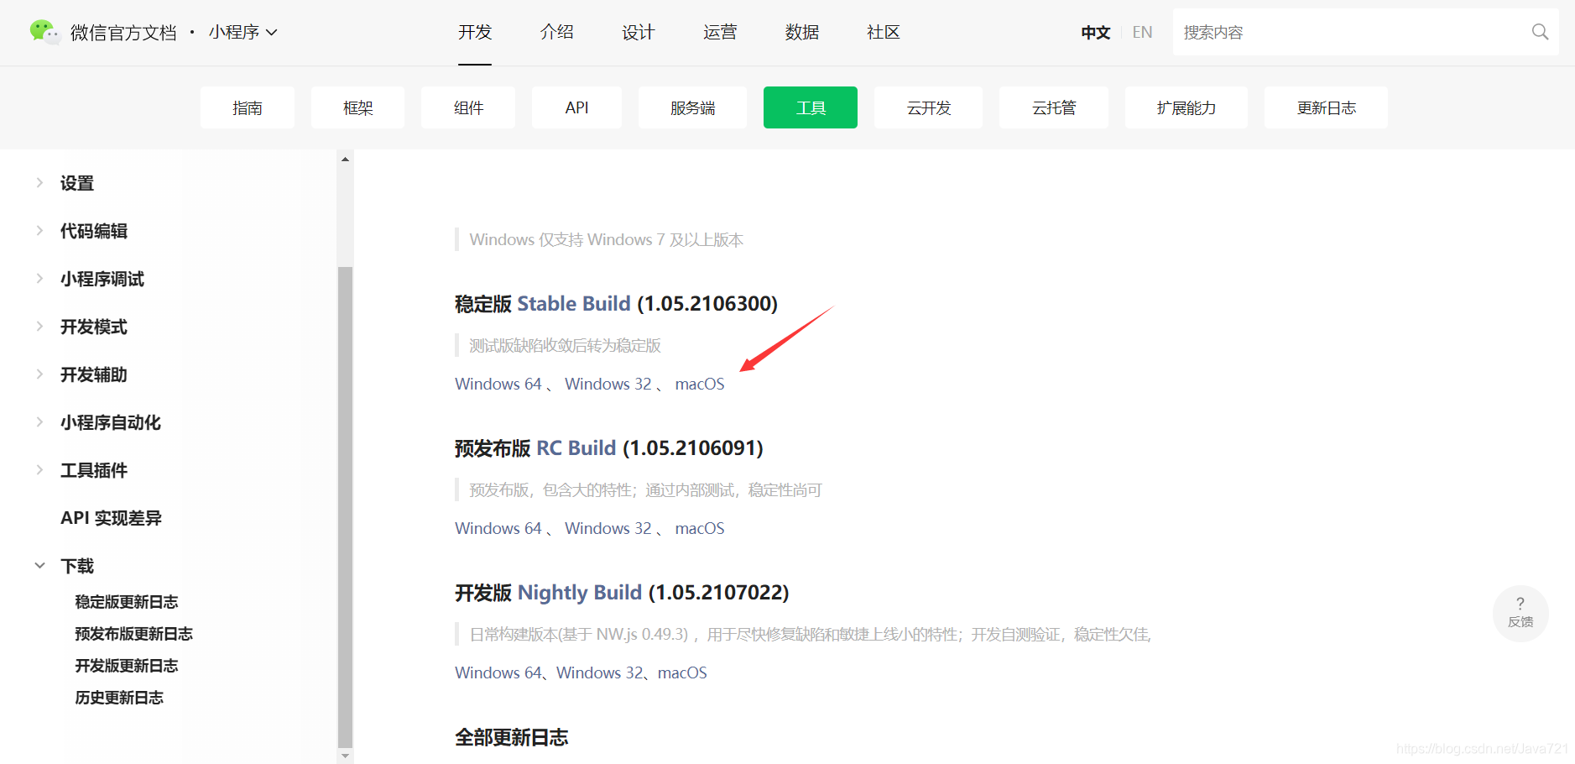Download Nightly Build Windows 32

(600, 672)
